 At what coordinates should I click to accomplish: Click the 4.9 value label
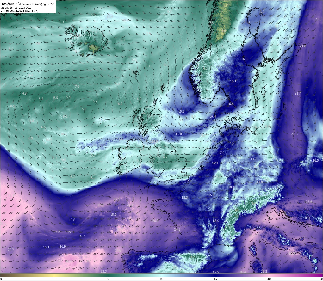pos(24,93)
